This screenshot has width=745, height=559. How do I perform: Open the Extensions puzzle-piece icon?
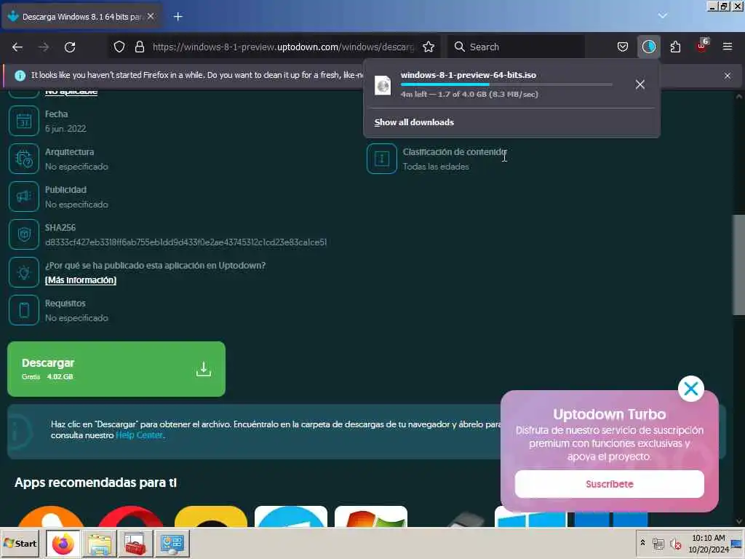coord(675,47)
